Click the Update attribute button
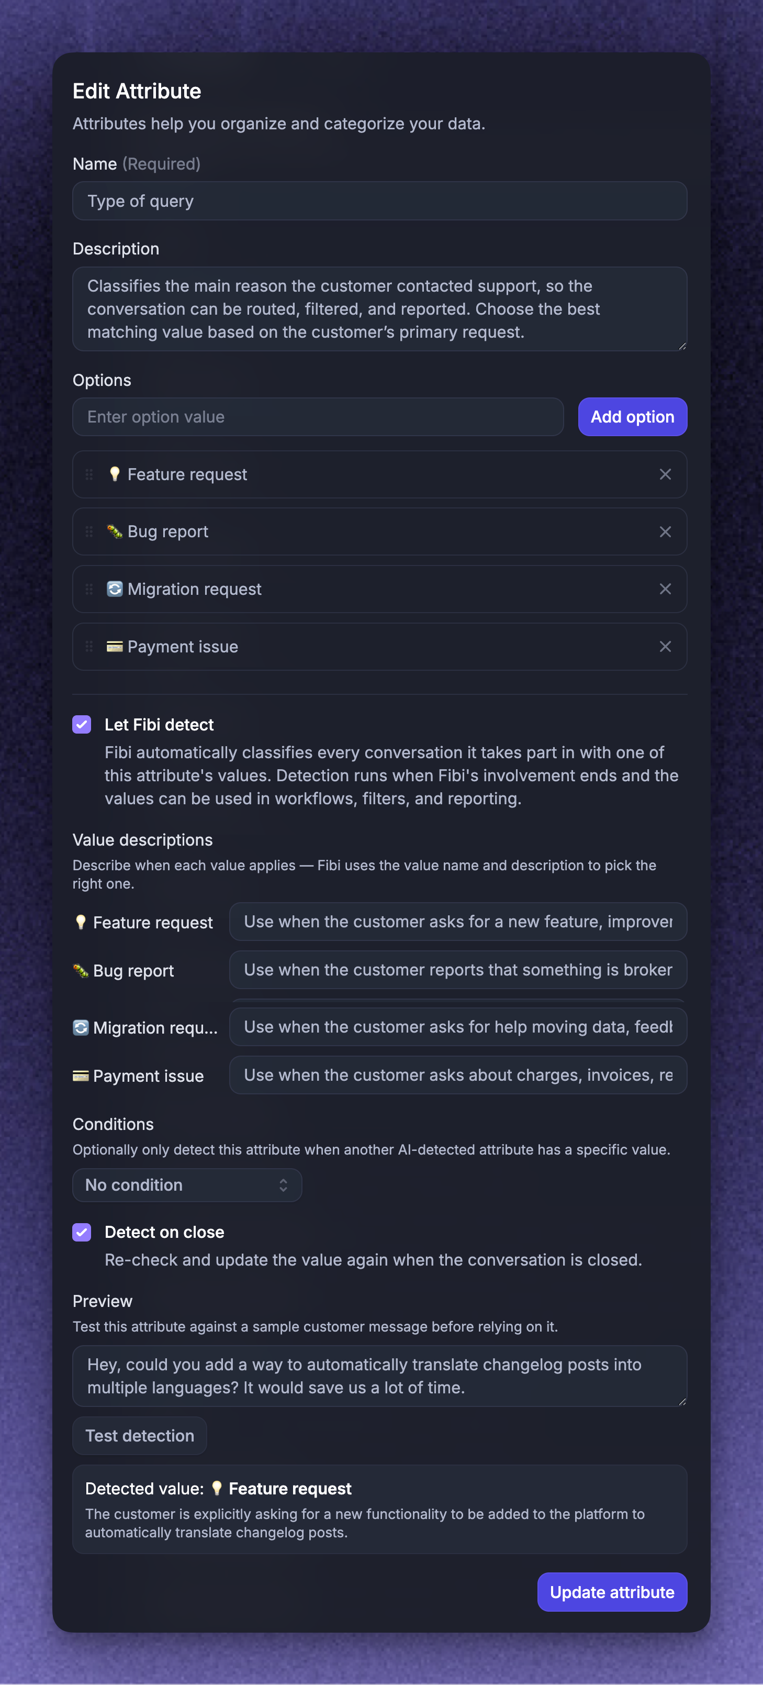 [x=612, y=1592]
